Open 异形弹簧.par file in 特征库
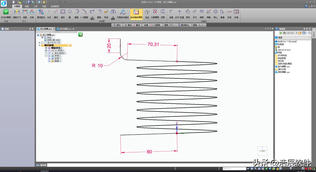 coord(282,72)
